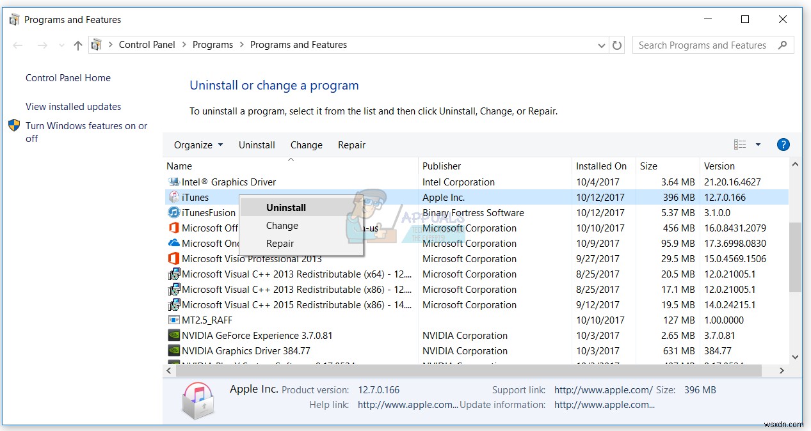Select the Intel Graphics Driver icon

(173, 182)
